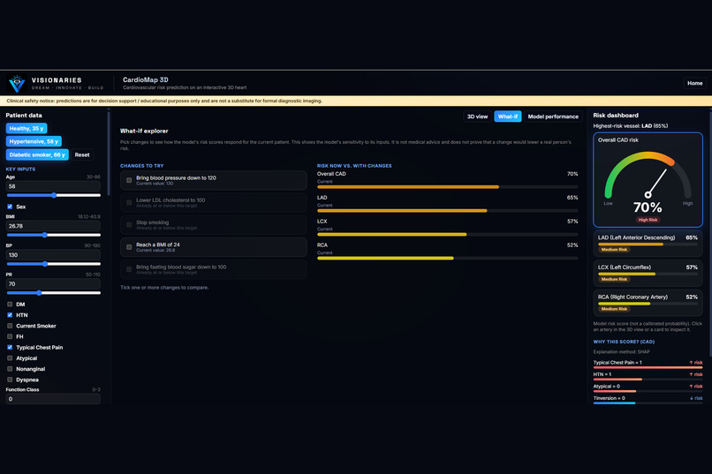The image size is (712, 474).
Task: Load the Hypertensive, 58 y preset
Action: click(x=34, y=141)
